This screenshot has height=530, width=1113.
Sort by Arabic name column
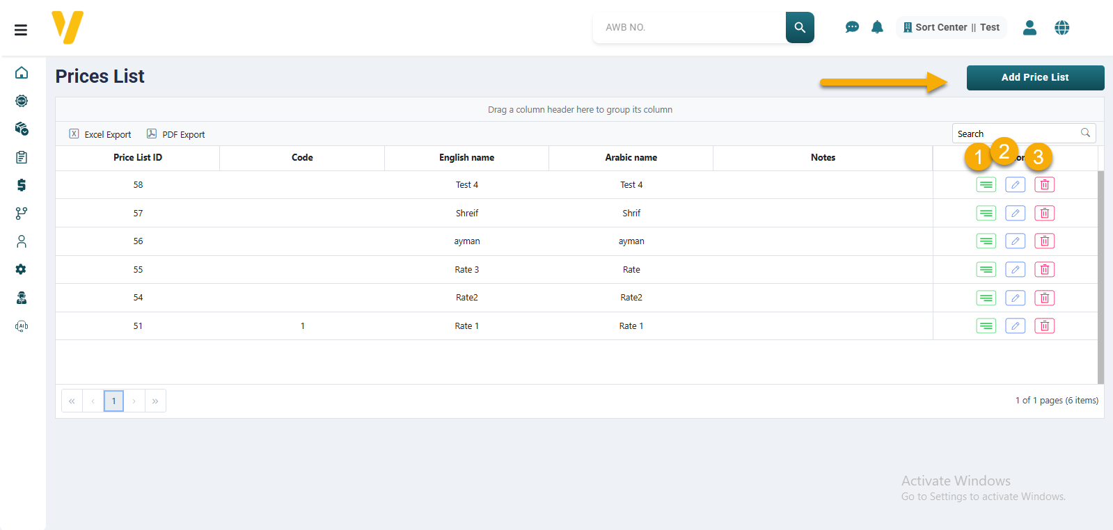tap(631, 158)
